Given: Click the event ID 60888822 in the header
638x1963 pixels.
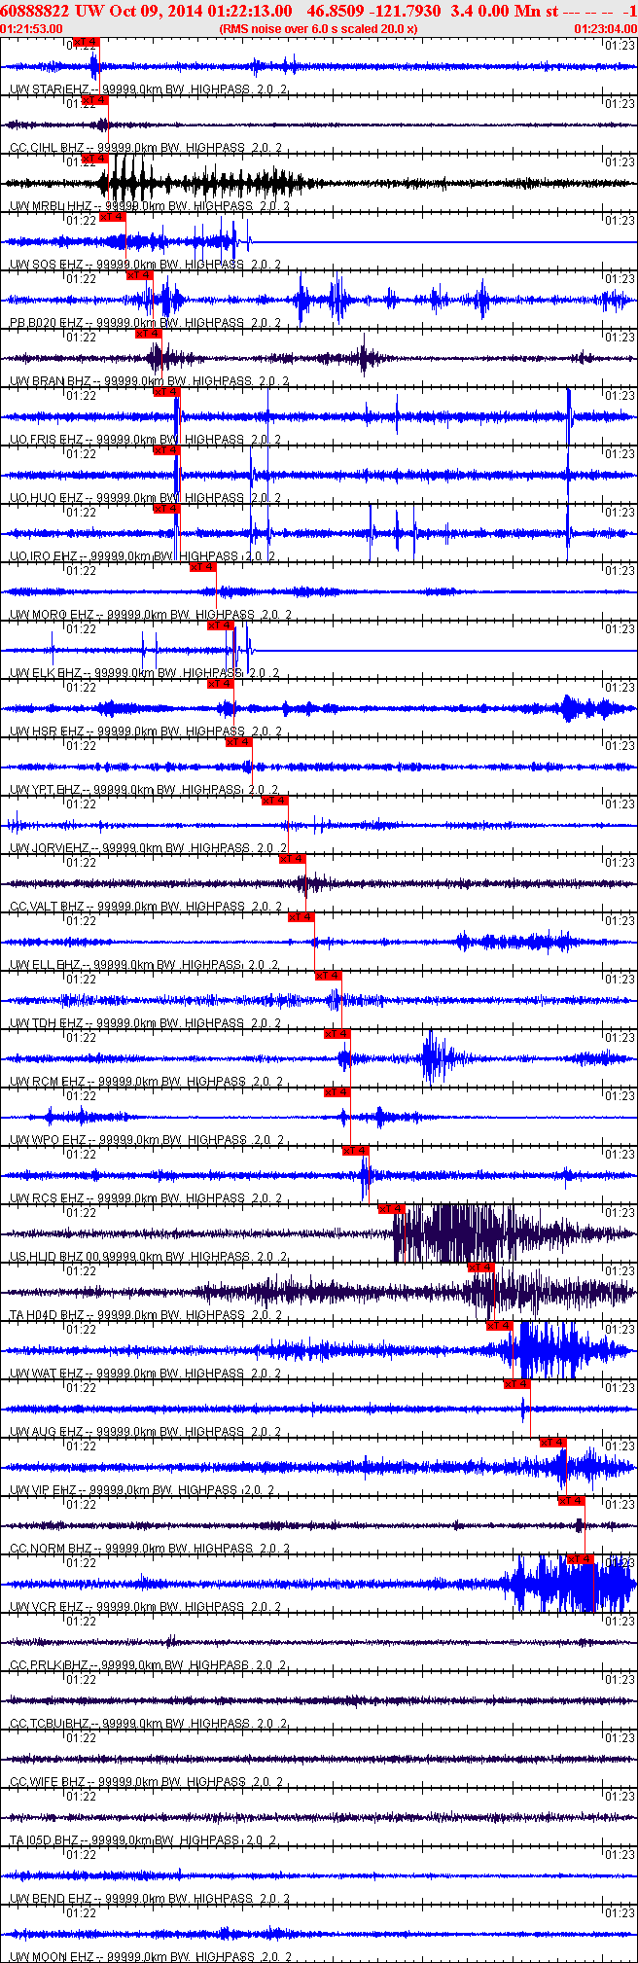Looking at the screenshot, I should pyautogui.click(x=35, y=10).
